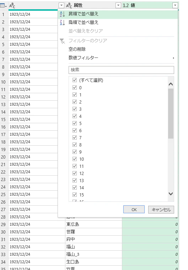Uncheck the value 11 checkbox
This screenshot has width=188, height=270.
75,166
